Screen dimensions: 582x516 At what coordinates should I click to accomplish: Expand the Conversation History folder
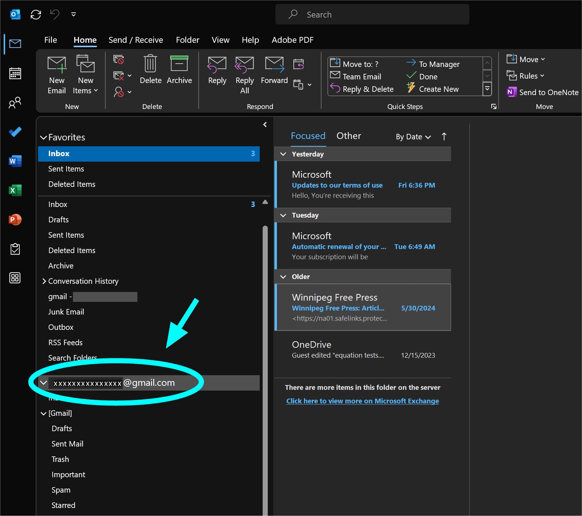pos(44,281)
